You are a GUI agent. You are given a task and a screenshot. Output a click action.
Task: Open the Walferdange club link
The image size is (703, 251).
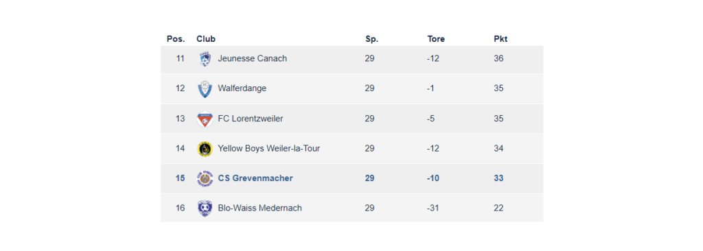pyautogui.click(x=242, y=88)
